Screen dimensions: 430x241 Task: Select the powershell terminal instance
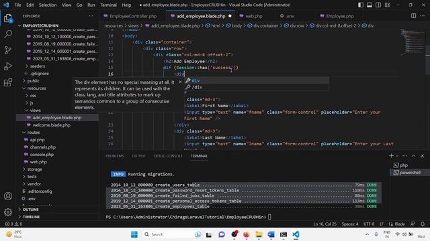click(409, 173)
